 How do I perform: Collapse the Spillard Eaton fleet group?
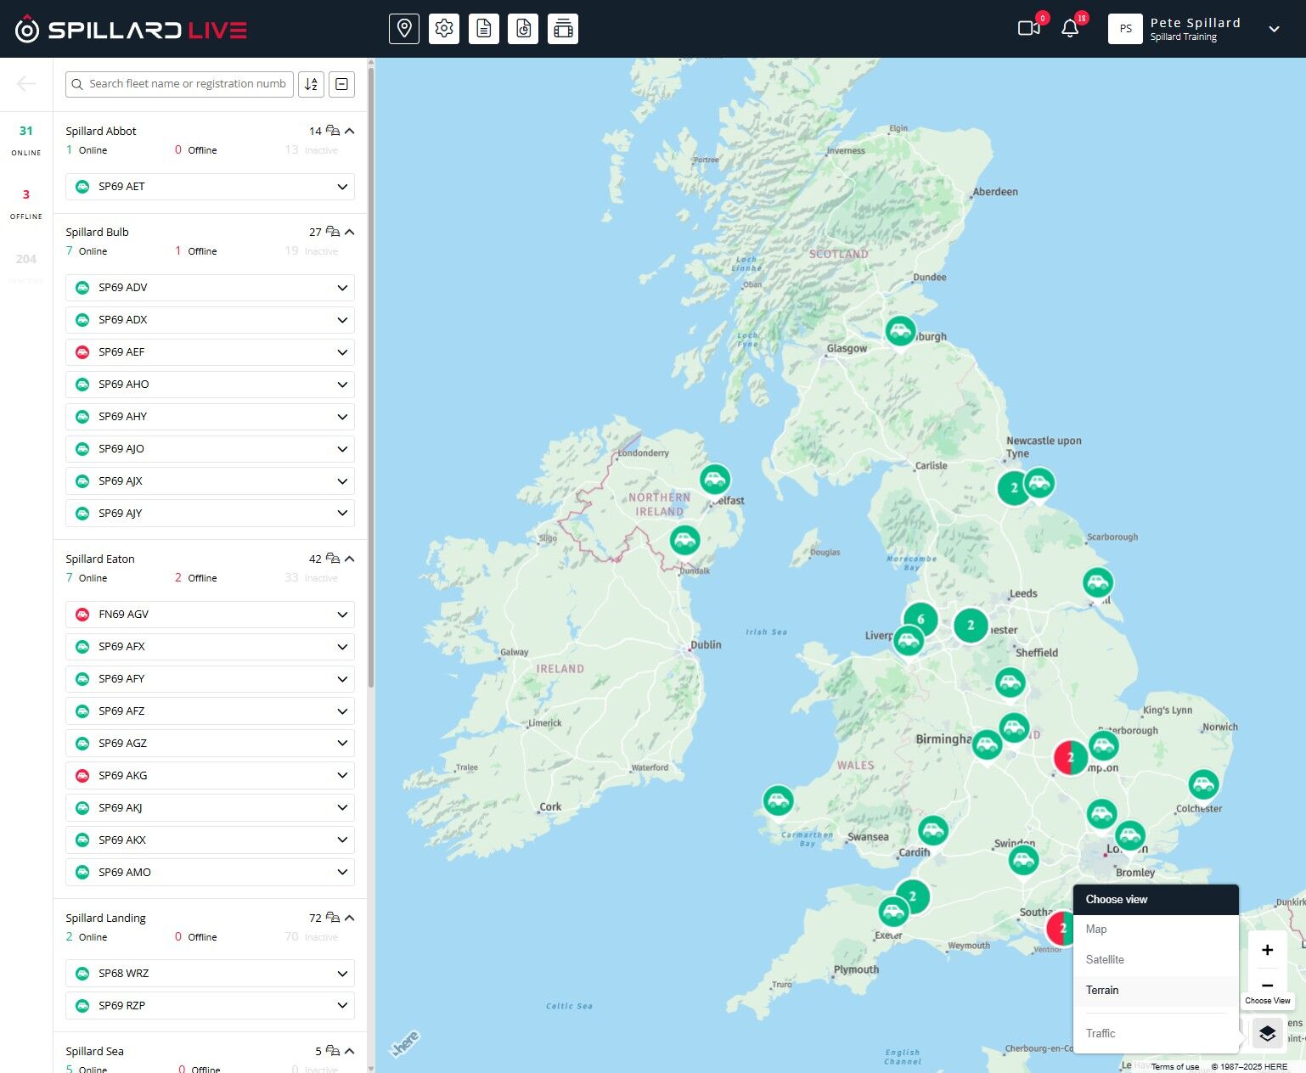(349, 559)
